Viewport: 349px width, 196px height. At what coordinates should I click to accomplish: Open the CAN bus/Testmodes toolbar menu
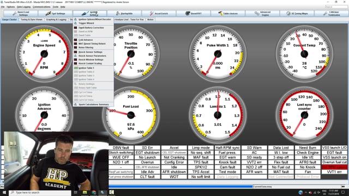(331, 13)
